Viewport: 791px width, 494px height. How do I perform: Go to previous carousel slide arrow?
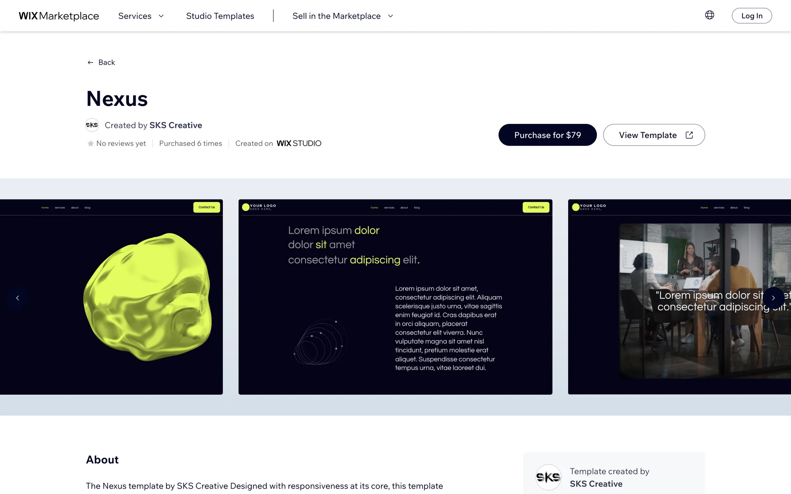click(x=17, y=298)
